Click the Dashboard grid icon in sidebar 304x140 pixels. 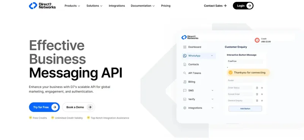click(x=185, y=47)
